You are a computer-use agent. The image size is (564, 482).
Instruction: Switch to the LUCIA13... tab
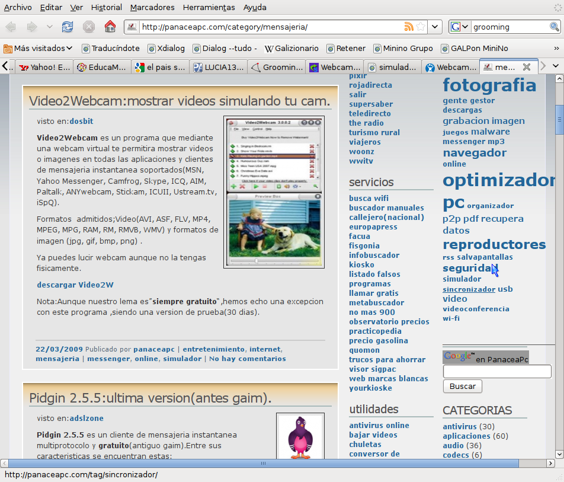[219, 67]
